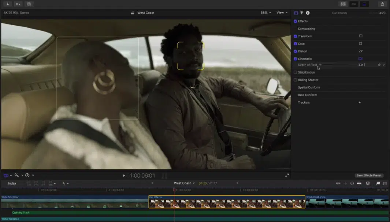Image resolution: width=390 pixels, height=222 pixels.
Task: Open the Keyword Editor key icon
Action: coord(18,4)
